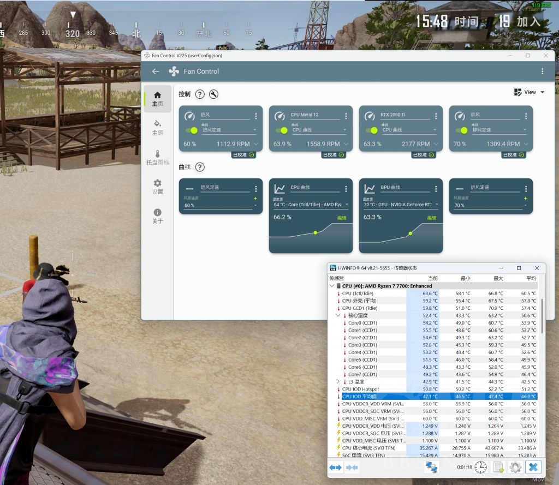Image resolution: width=559 pixels, height=485 pixels.
Task: Click the clock icon in HWiNFO toolbar
Action: pyautogui.click(x=480, y=468)
